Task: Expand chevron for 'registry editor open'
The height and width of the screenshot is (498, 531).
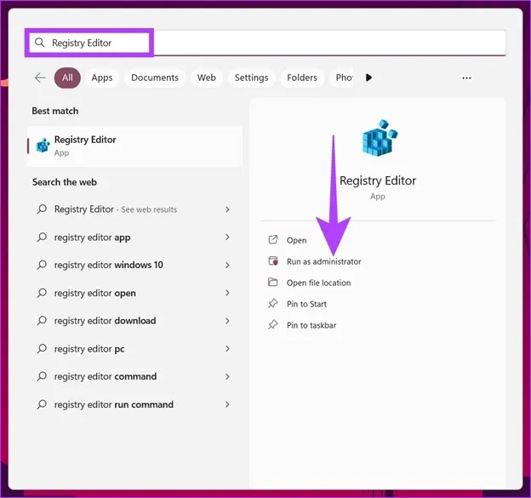Action: (227, 293)
